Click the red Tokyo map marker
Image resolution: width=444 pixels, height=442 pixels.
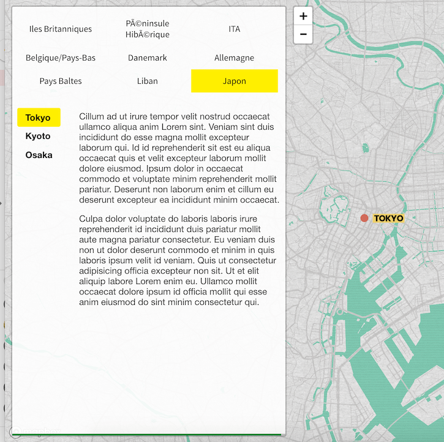pyautogui.click(x=364, y=218)
